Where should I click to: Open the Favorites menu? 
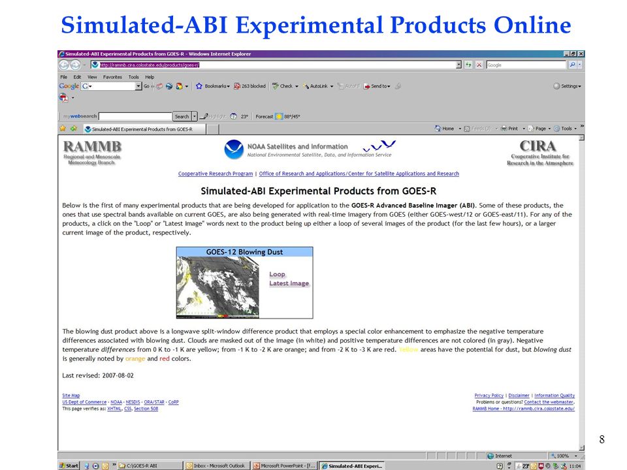coord(112,77)
